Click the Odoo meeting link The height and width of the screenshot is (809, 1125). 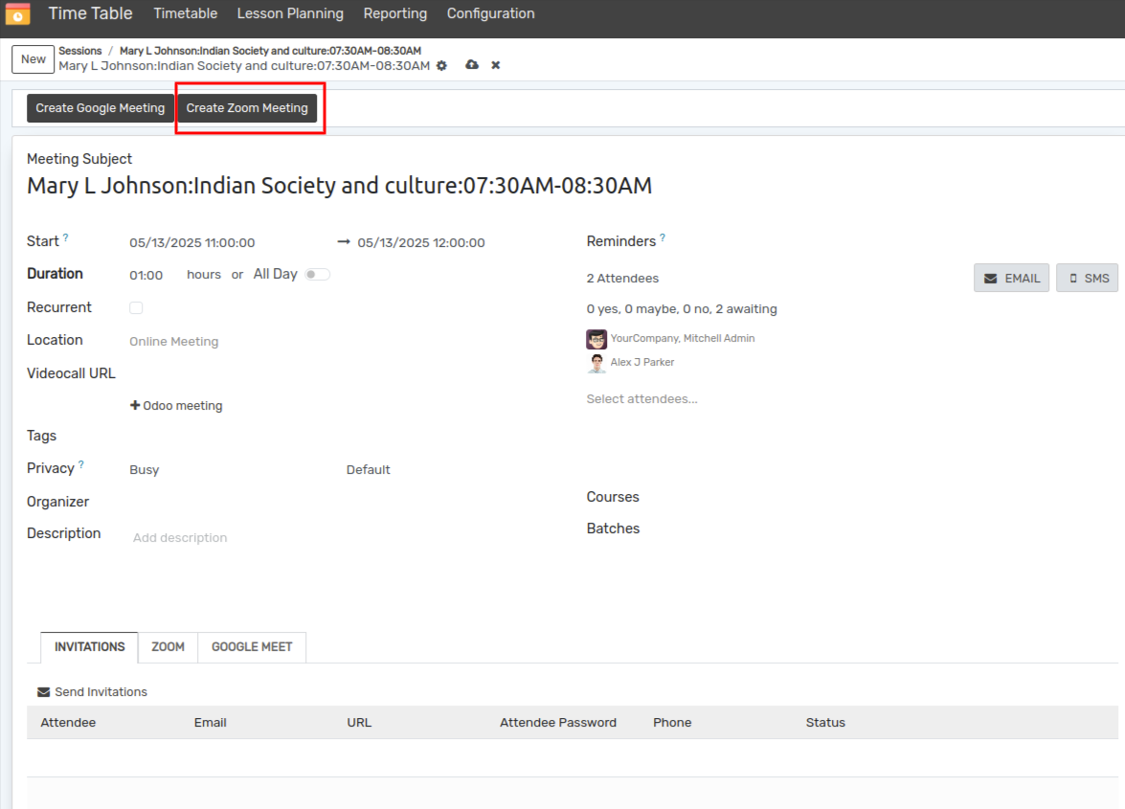(x=176, y=406)
